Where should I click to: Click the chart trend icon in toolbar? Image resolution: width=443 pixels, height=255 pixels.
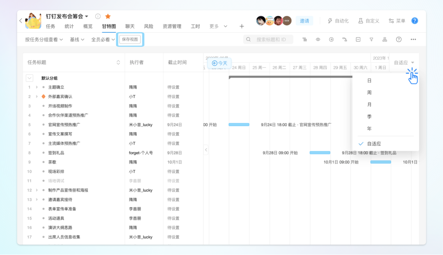click(x=358, y=39)
